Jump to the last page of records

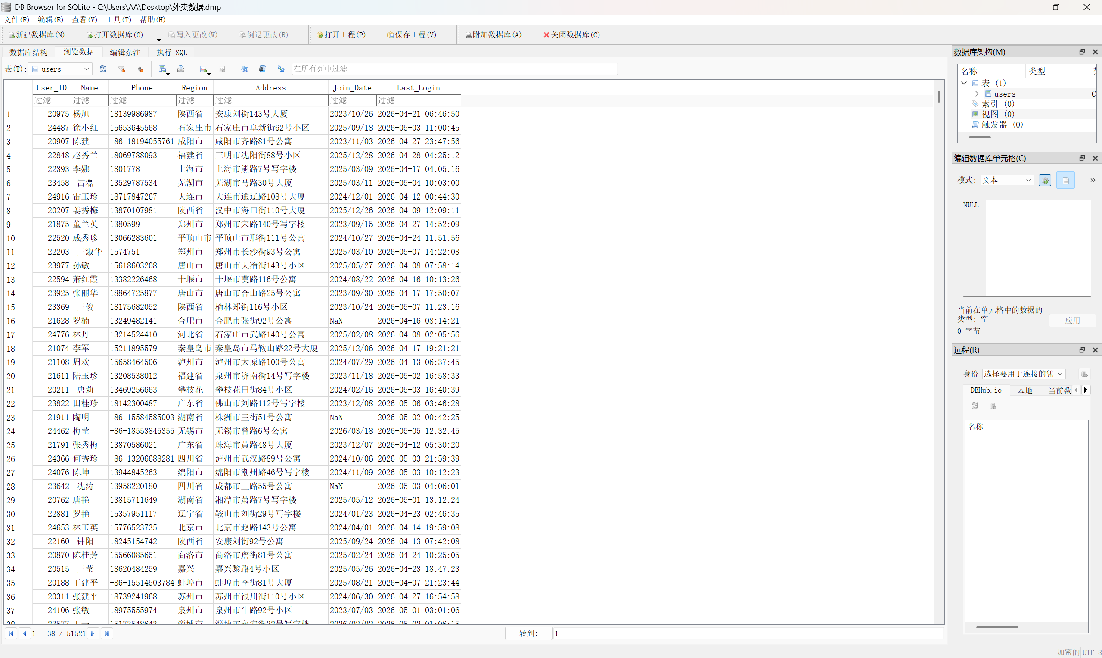[107, 633]
